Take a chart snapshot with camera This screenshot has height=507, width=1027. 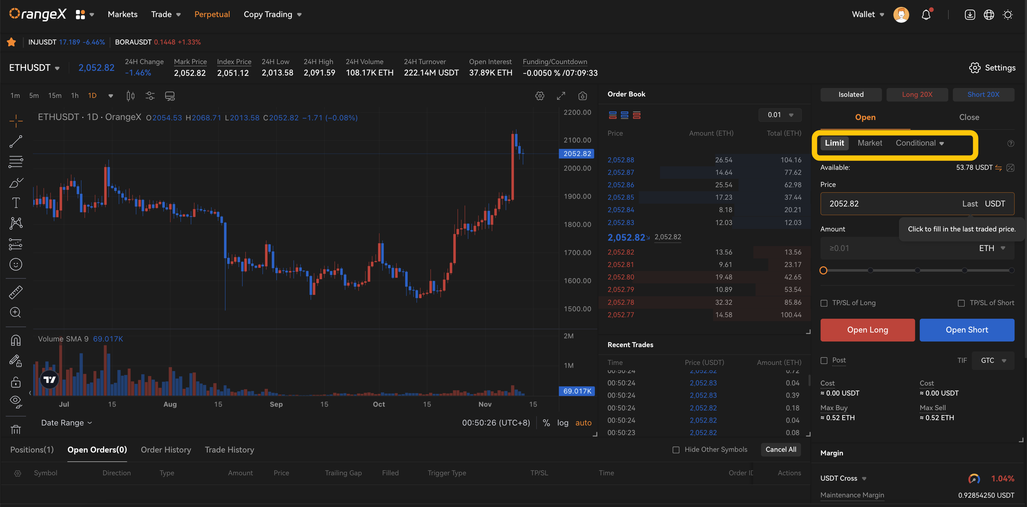(x=582, y=96)
